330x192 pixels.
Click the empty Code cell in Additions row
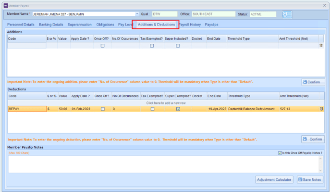[27, 46]
